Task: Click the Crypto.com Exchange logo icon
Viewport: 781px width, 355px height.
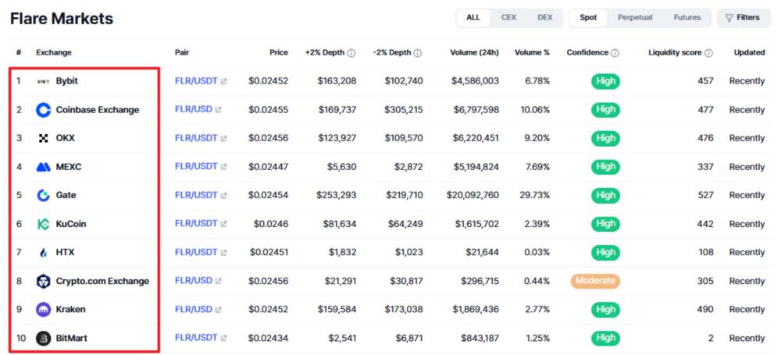Action: click(43, 281)
